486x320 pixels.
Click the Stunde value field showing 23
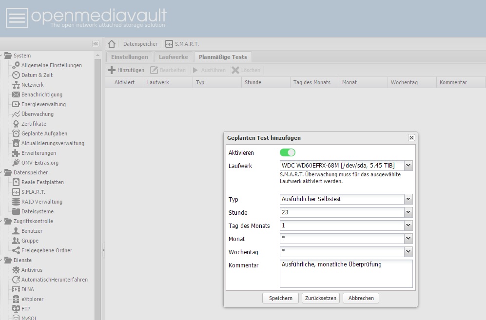(x=342, y=212)
